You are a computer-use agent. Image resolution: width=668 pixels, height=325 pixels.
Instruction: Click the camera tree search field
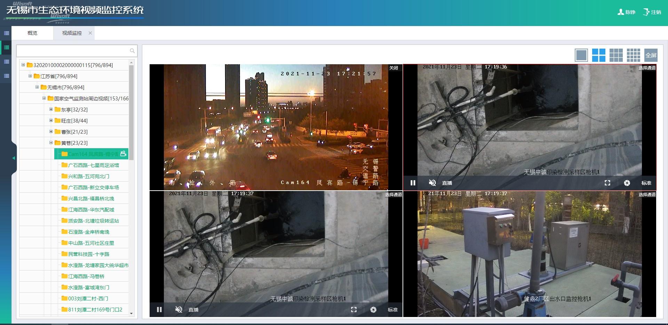coord(73,51)
